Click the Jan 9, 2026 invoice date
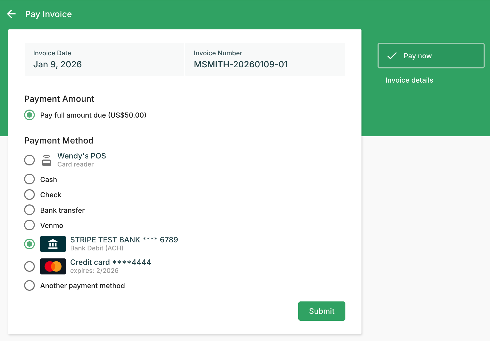The height and width of the screenshot is (341, 490). point(57,64)
